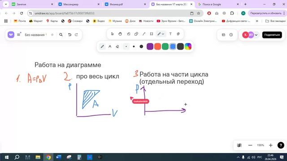The width and height of the screenshot is (287, 161).
Task: Bookmark this page with star icon
Action: coord(199,13)
